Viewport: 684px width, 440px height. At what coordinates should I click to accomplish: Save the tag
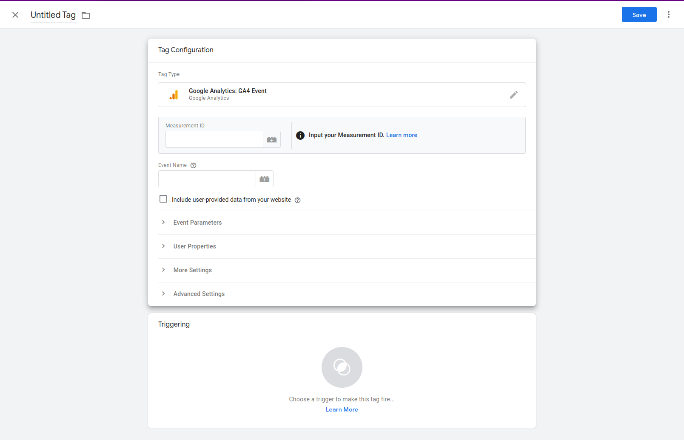tap(639, 14)
